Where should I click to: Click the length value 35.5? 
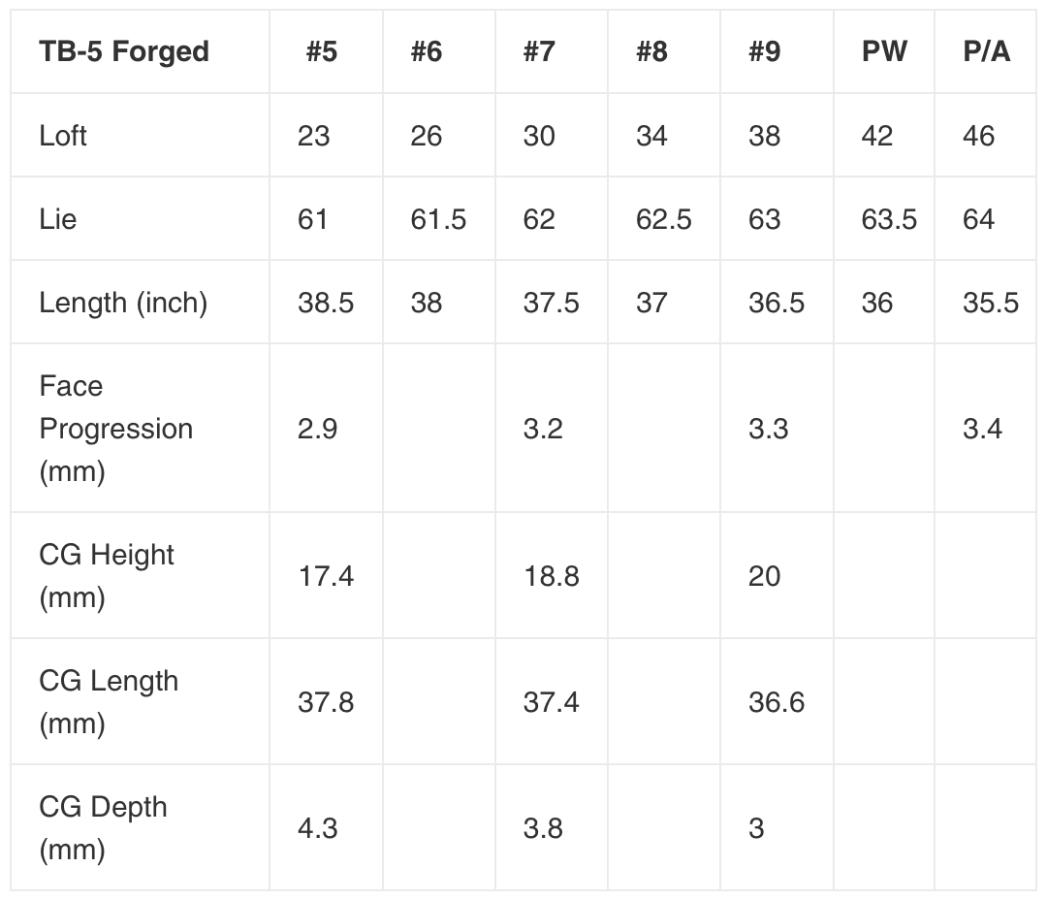(991, 303)
